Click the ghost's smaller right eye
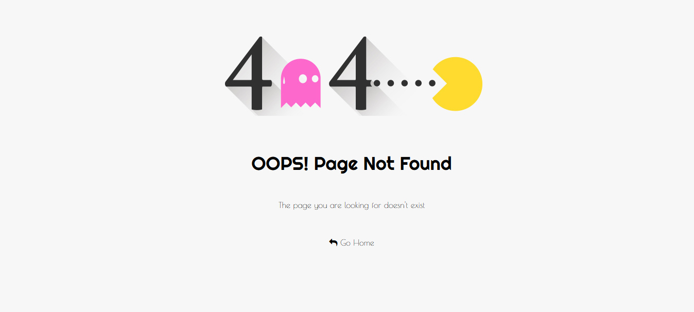Screen dimensions: 694x312 coord(315,79)
